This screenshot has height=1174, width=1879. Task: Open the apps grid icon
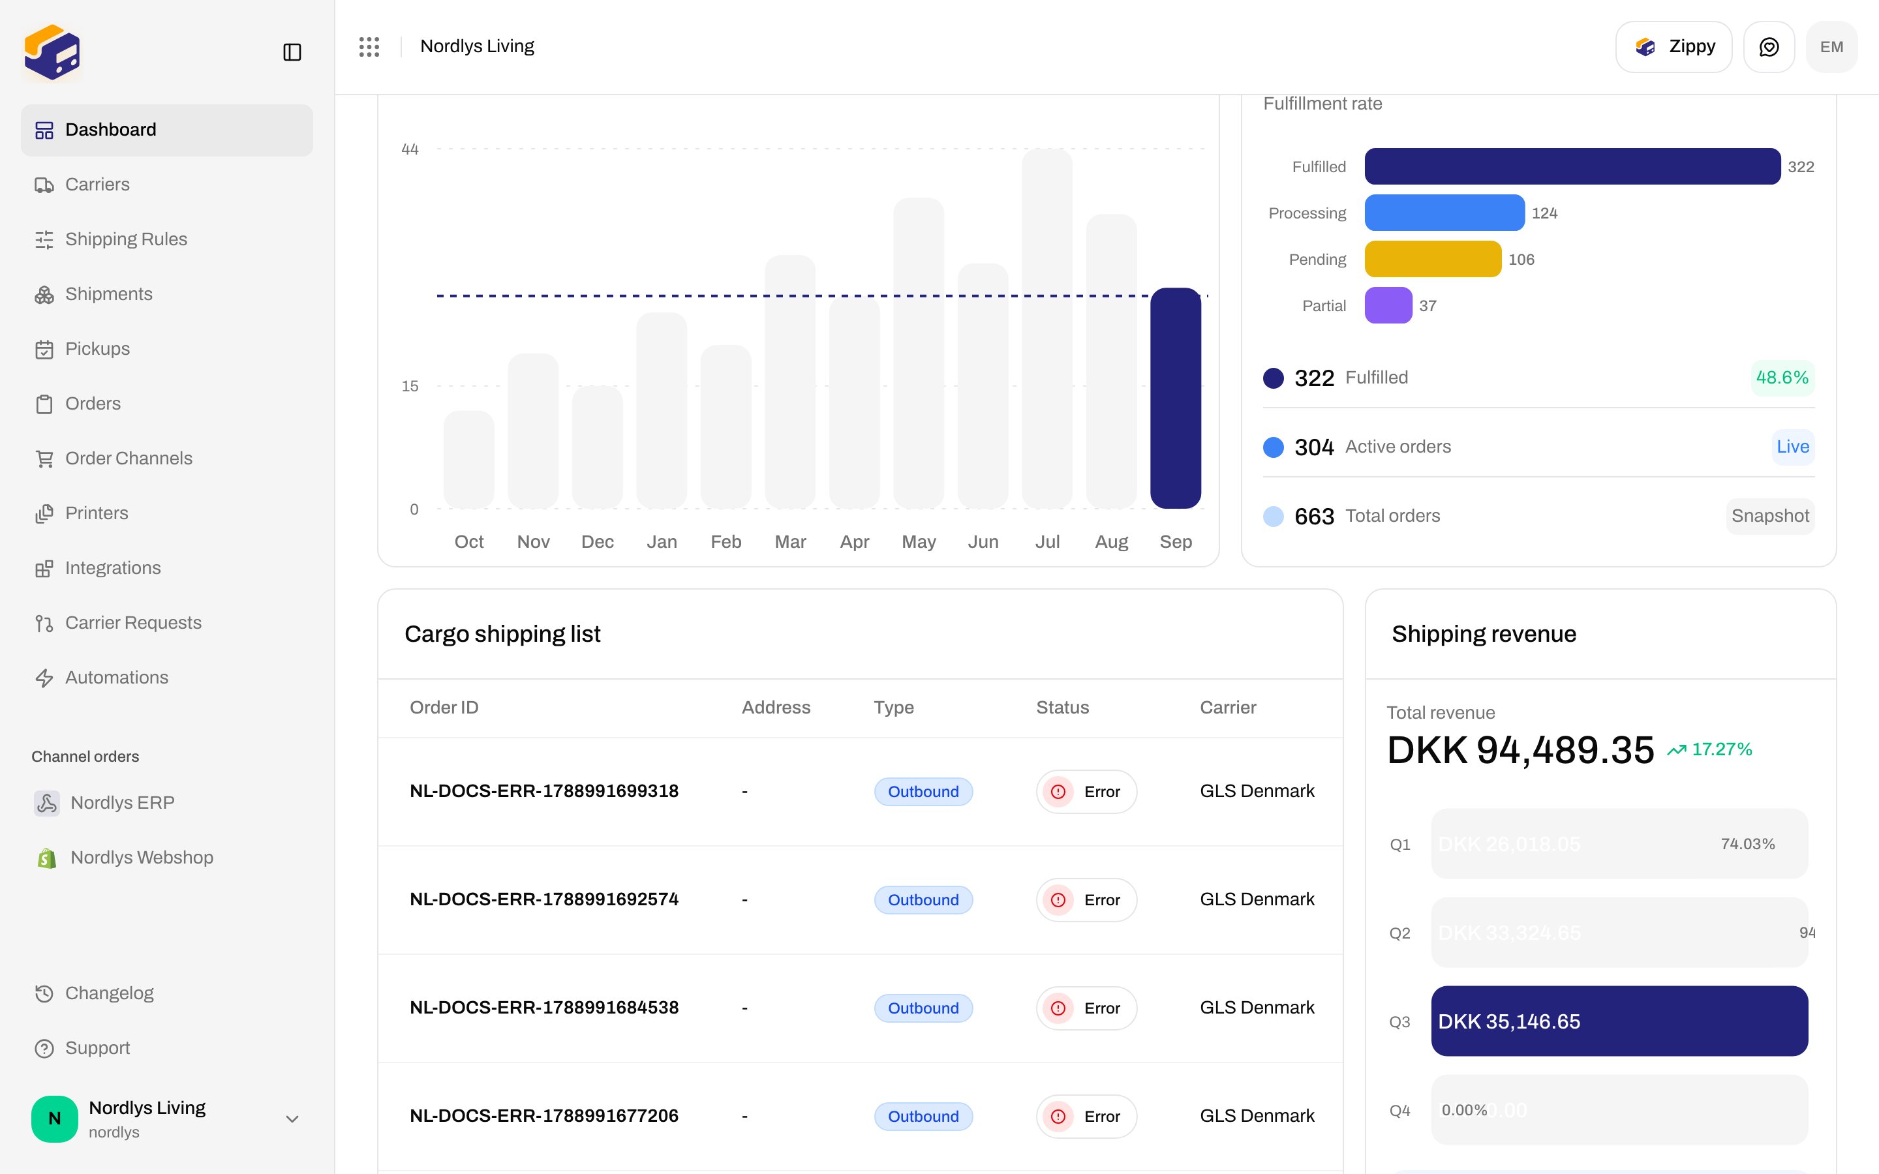pyautogui.click(x=369, y=46)
